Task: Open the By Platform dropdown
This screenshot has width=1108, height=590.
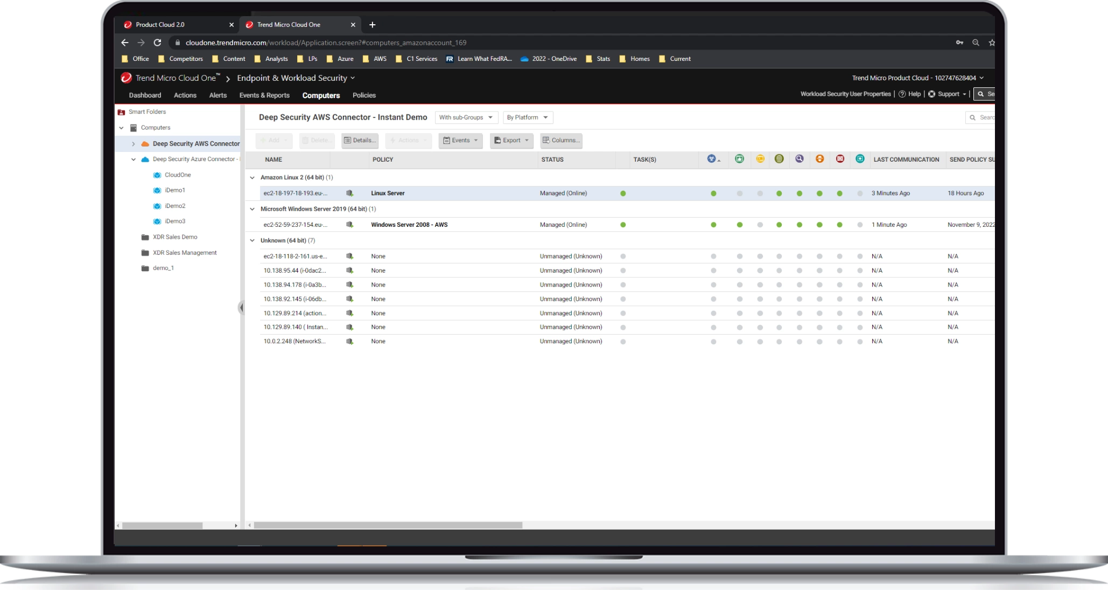Action: [528, 117]
